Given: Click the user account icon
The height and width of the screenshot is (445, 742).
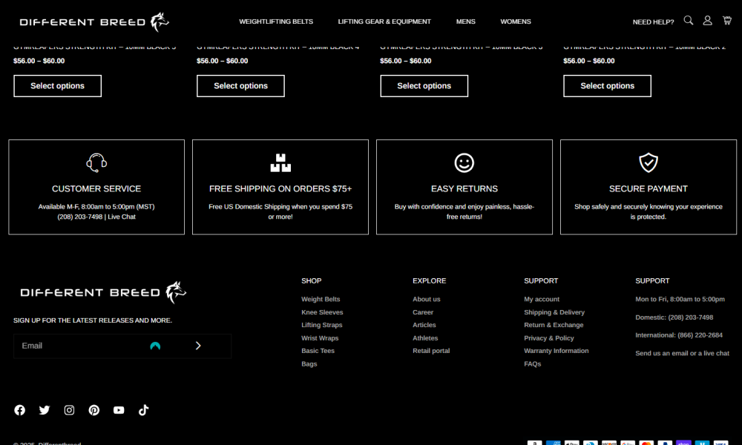Looking at the screenshot, I should [x=707, y=21].
